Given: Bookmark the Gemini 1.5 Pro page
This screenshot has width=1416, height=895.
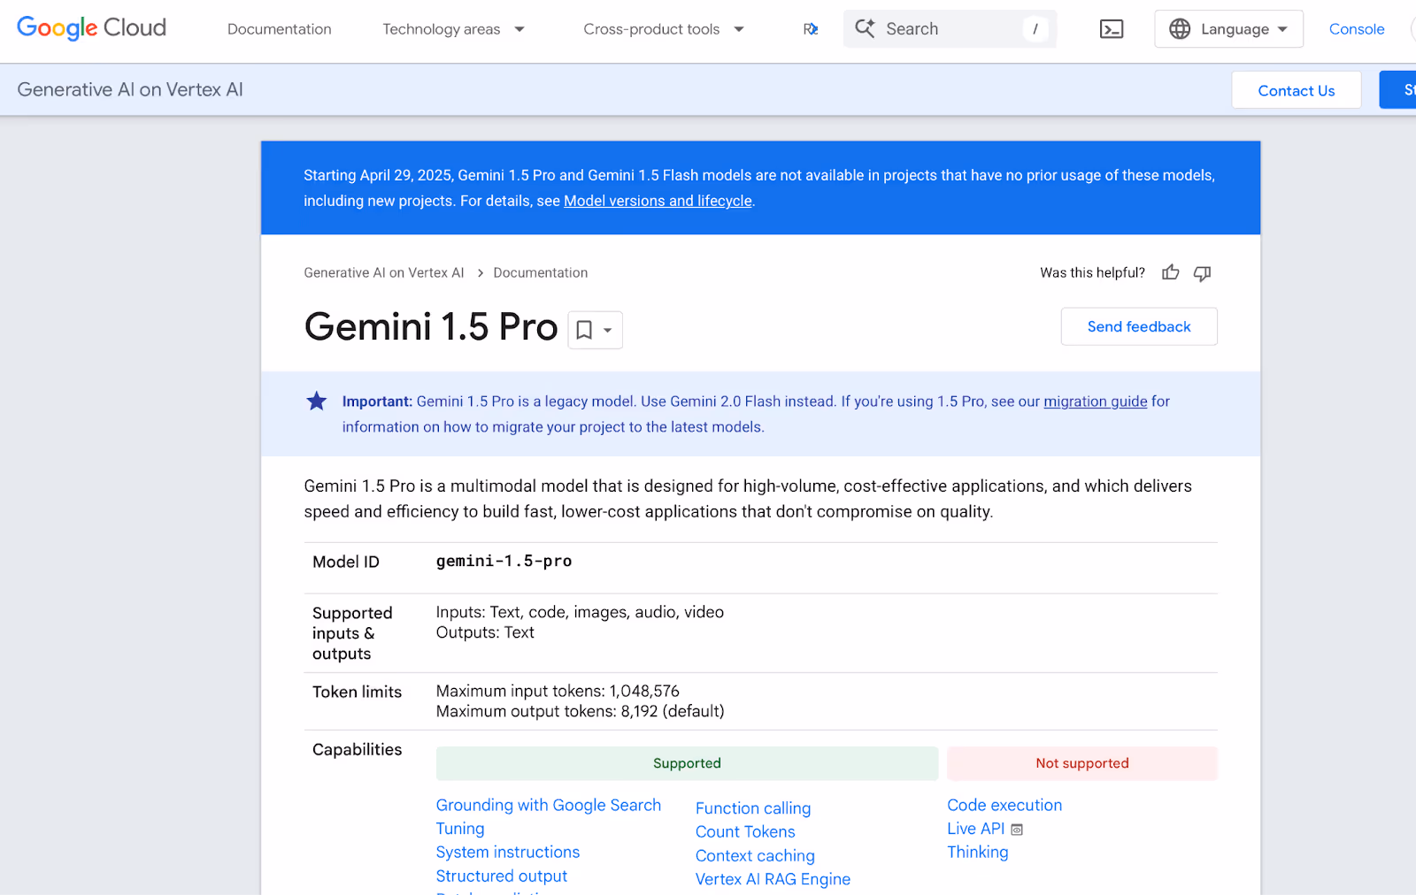Looking at the screenshot, I should (x=584, y=330).
